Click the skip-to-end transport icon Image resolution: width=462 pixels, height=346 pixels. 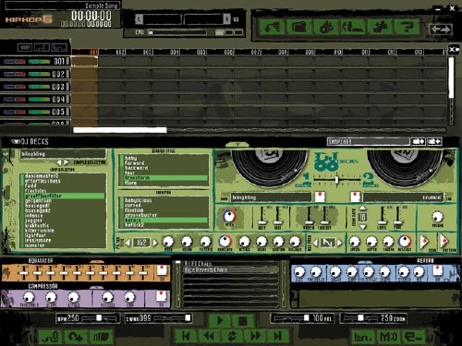click(278, 336)
